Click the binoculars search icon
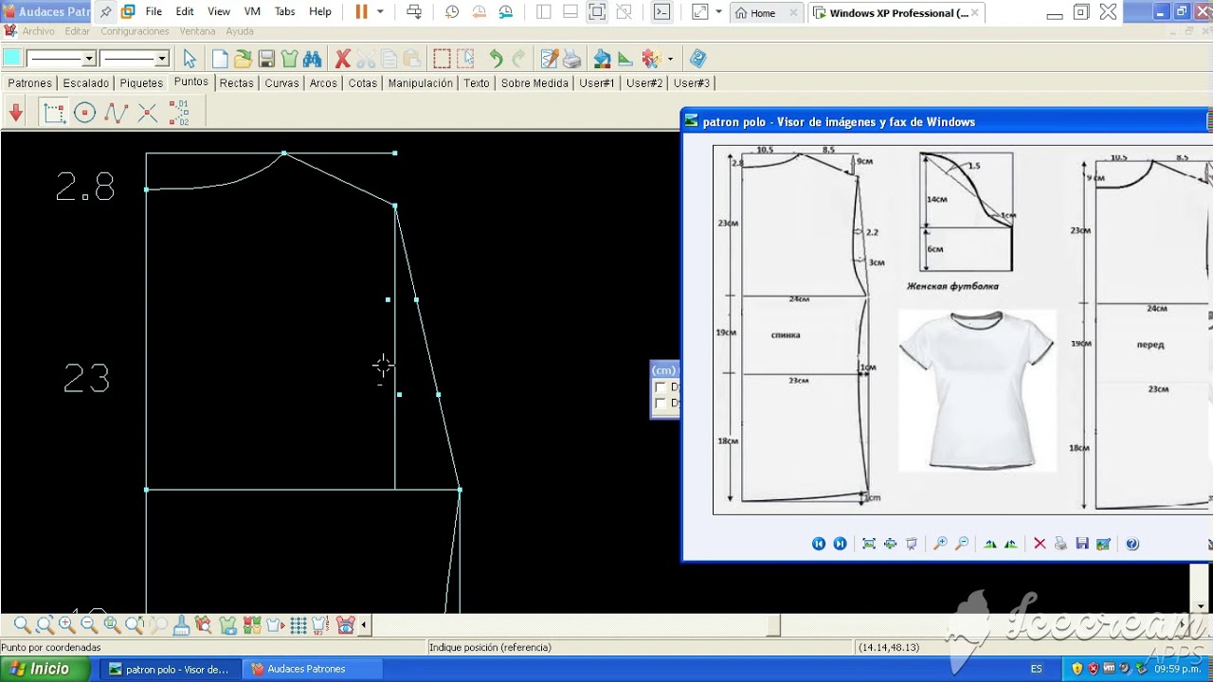 [312, 59]
